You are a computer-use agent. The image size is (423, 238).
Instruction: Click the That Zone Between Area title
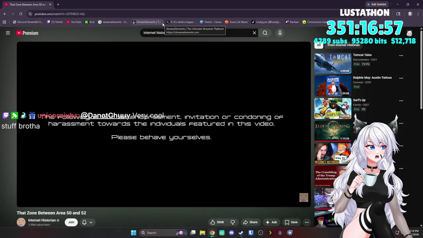(51, 213)
